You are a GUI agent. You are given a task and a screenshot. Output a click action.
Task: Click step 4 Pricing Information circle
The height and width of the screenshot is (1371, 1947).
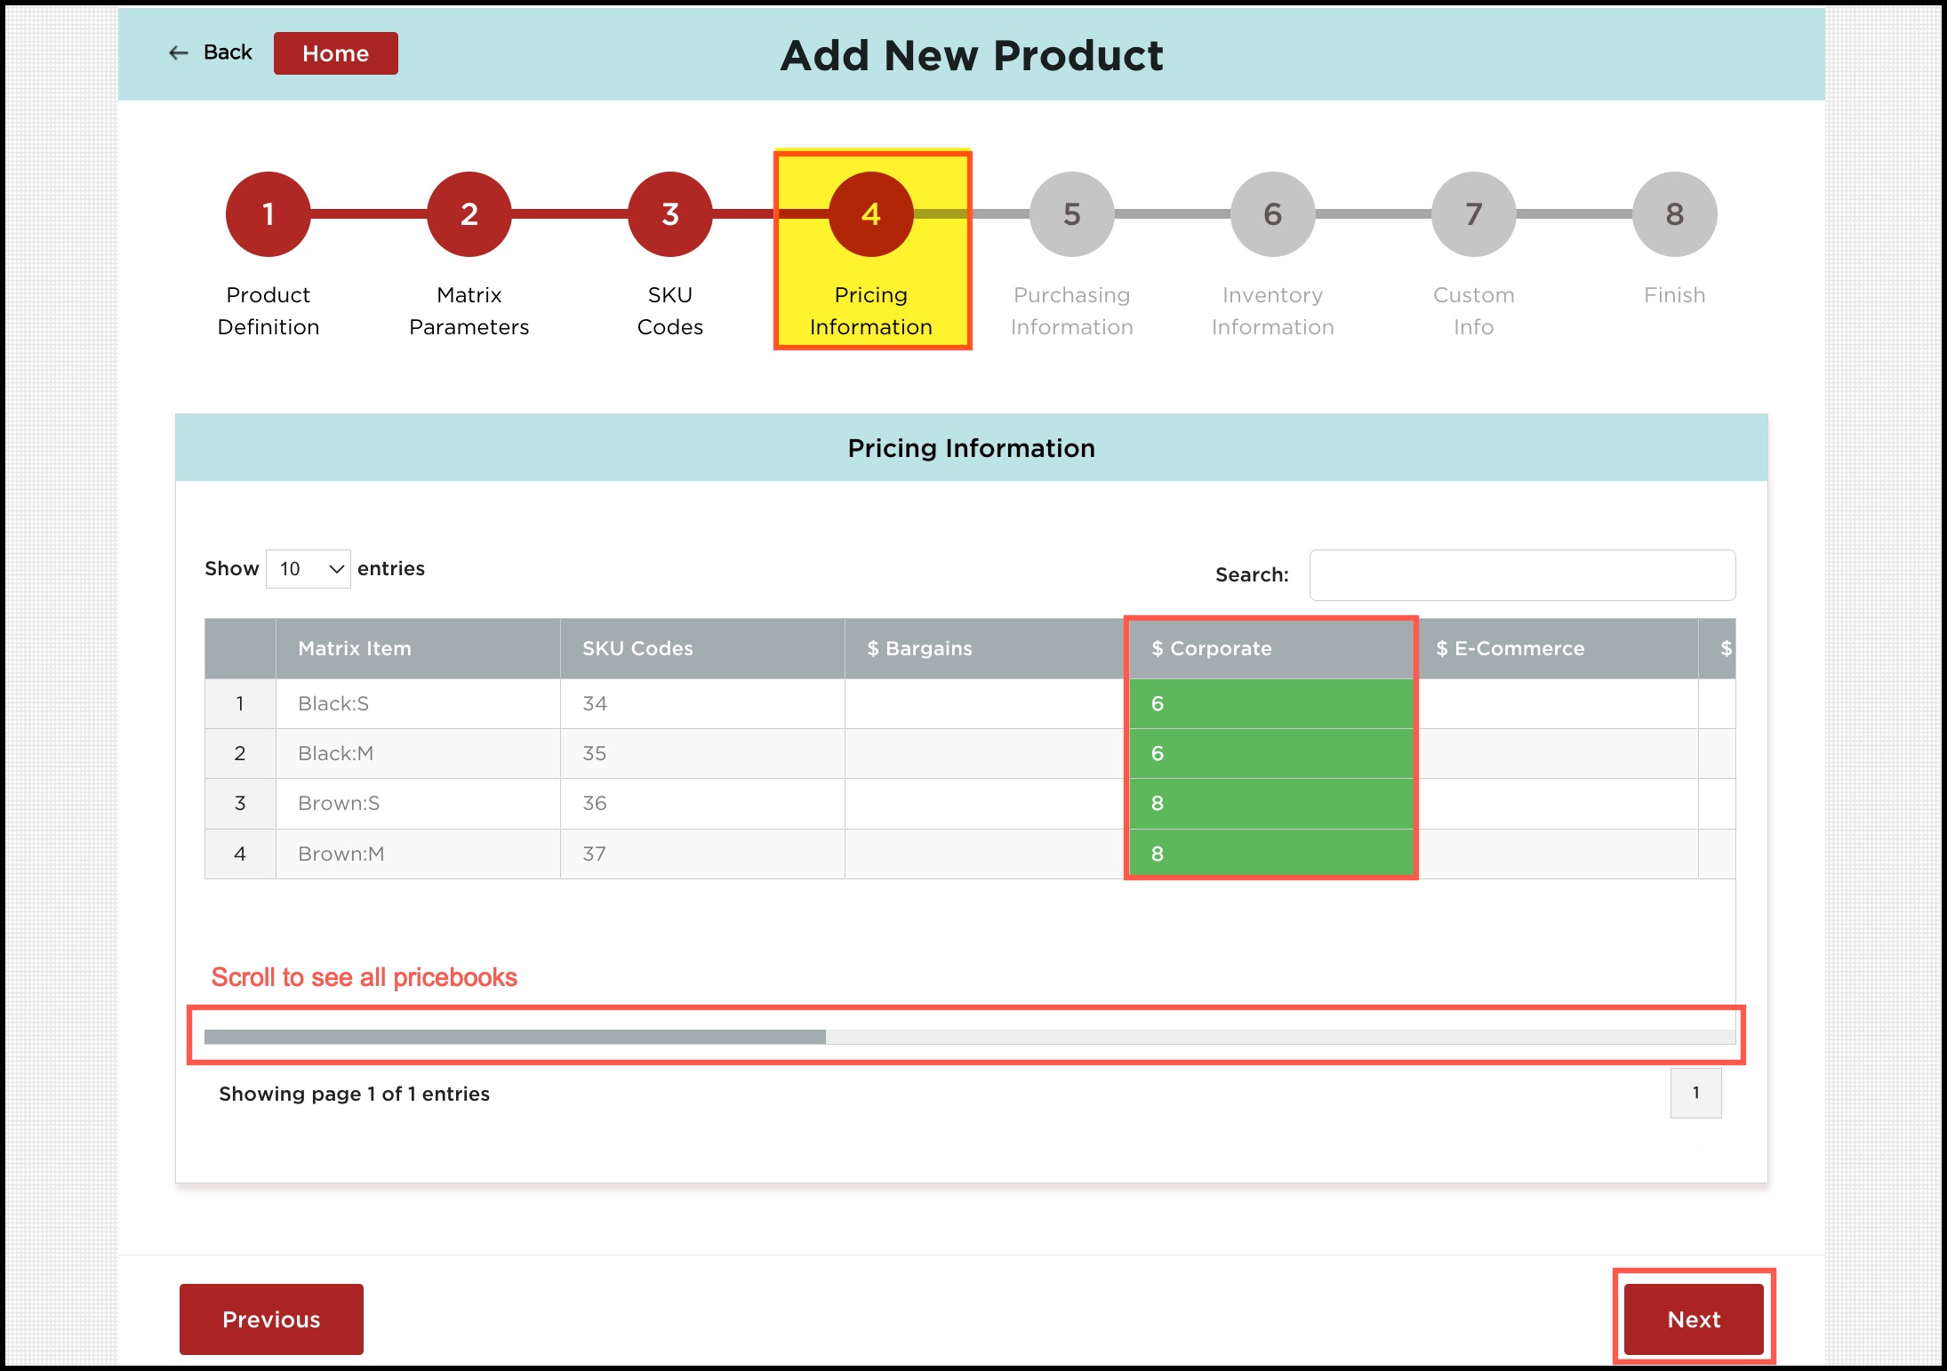(x=870, y=214)
